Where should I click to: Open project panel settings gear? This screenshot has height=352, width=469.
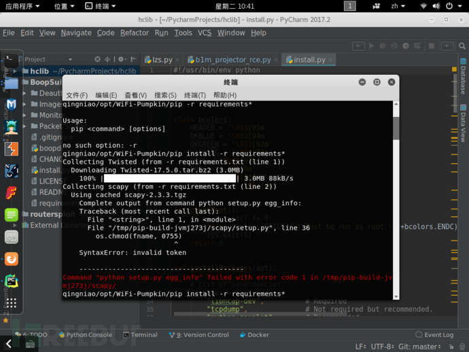click(122, 59)
